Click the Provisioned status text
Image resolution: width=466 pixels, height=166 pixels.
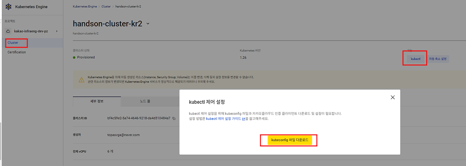[86, 57]
